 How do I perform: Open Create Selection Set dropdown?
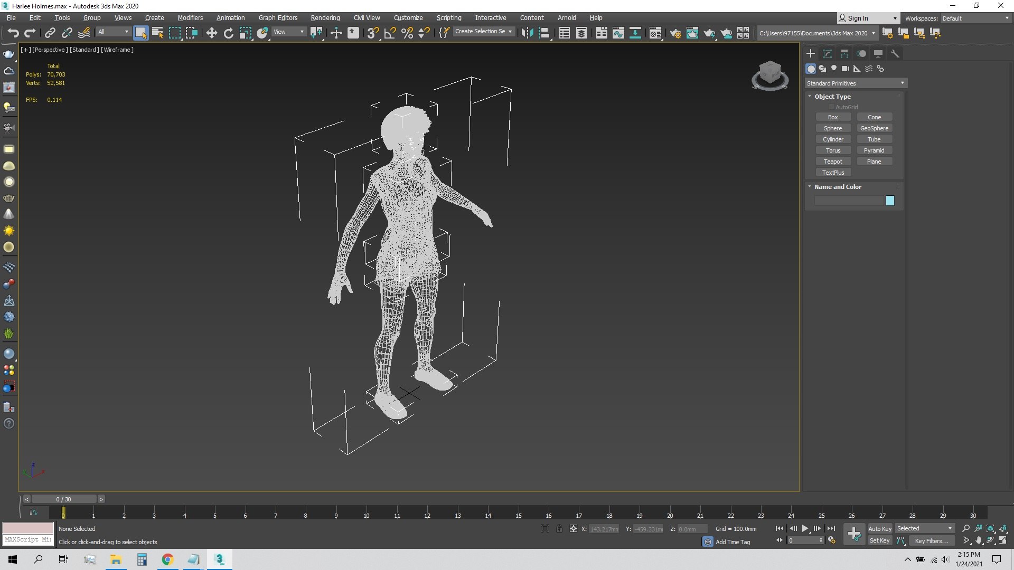tap(483, 32)
